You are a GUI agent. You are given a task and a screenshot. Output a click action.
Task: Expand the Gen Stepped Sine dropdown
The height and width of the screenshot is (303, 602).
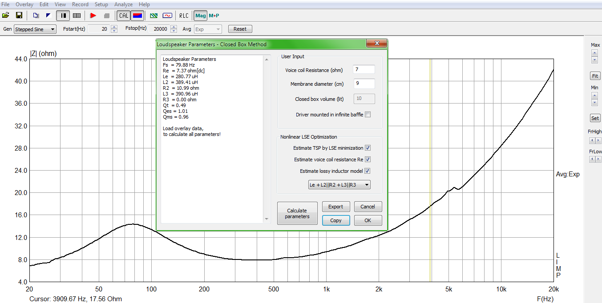pyautogui.click(x=53, y=29)
